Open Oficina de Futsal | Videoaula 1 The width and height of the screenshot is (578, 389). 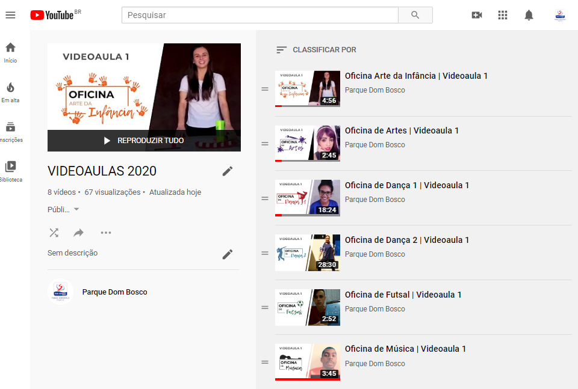coord(403,295)
